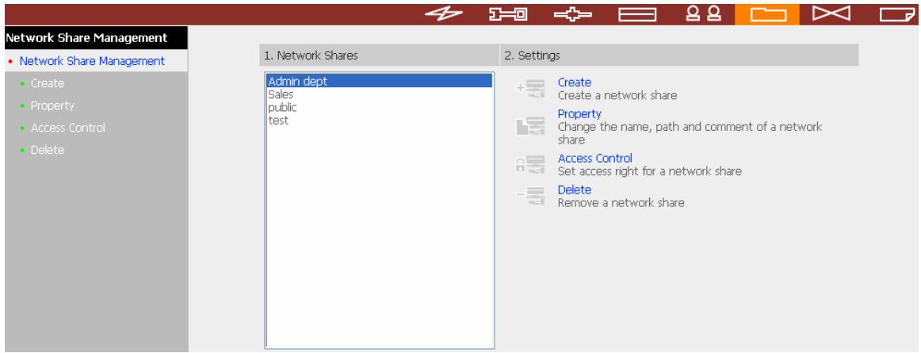
Task: Click the Network Share Management black header
Action: click(97, 37)
